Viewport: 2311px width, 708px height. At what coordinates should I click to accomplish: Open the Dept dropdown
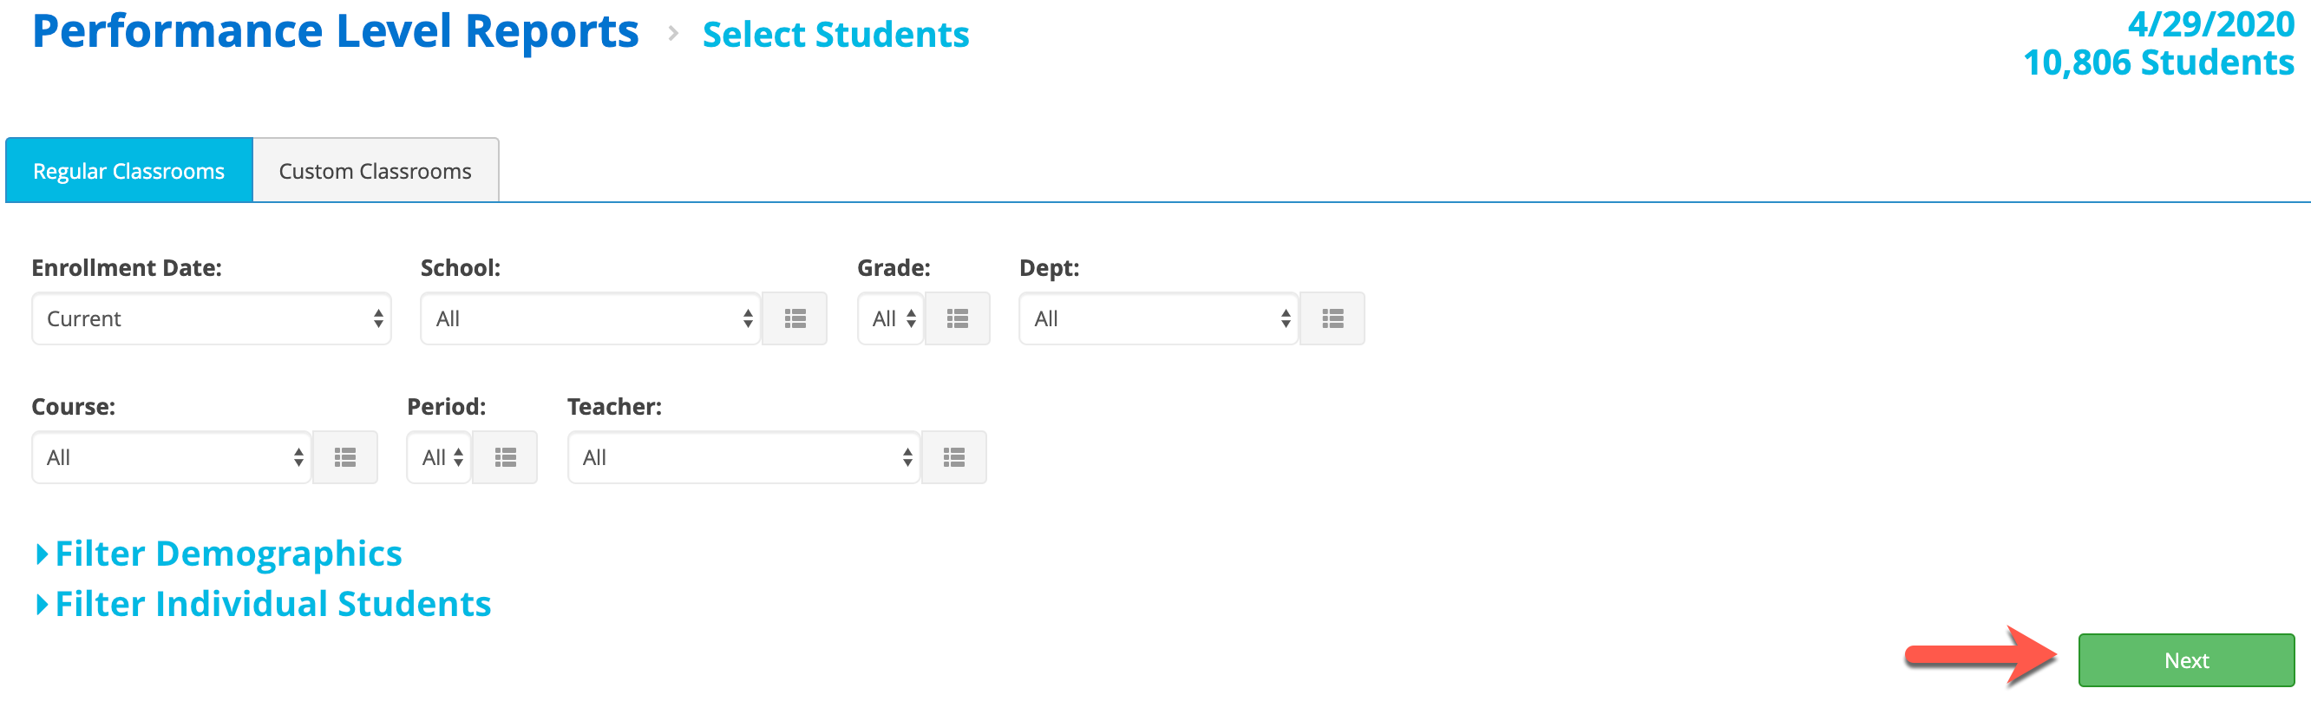point(1158,318)
